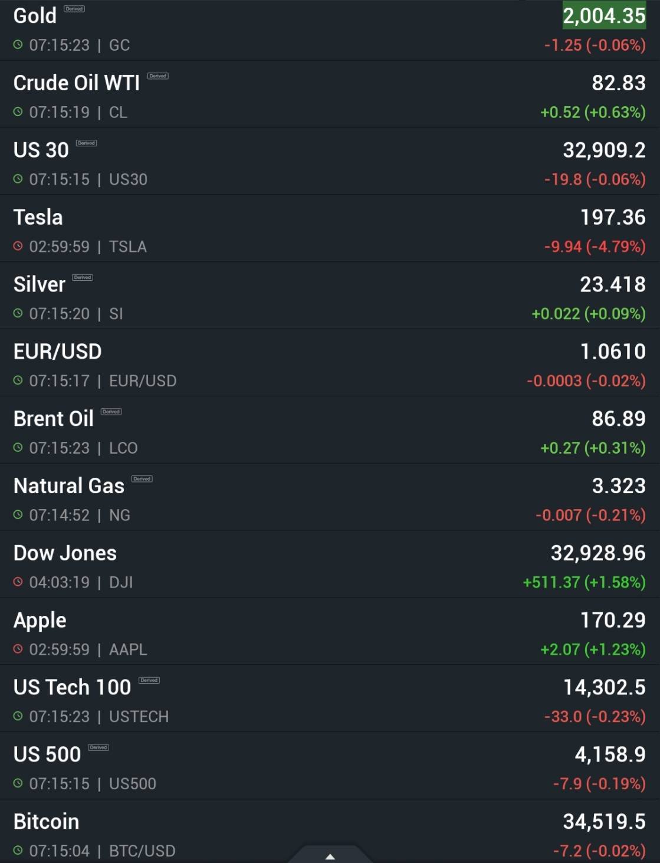Viewport: 660px width, 863px height.
Task: Expand the bottom panel with the up arrow
Action: (330, 856)
